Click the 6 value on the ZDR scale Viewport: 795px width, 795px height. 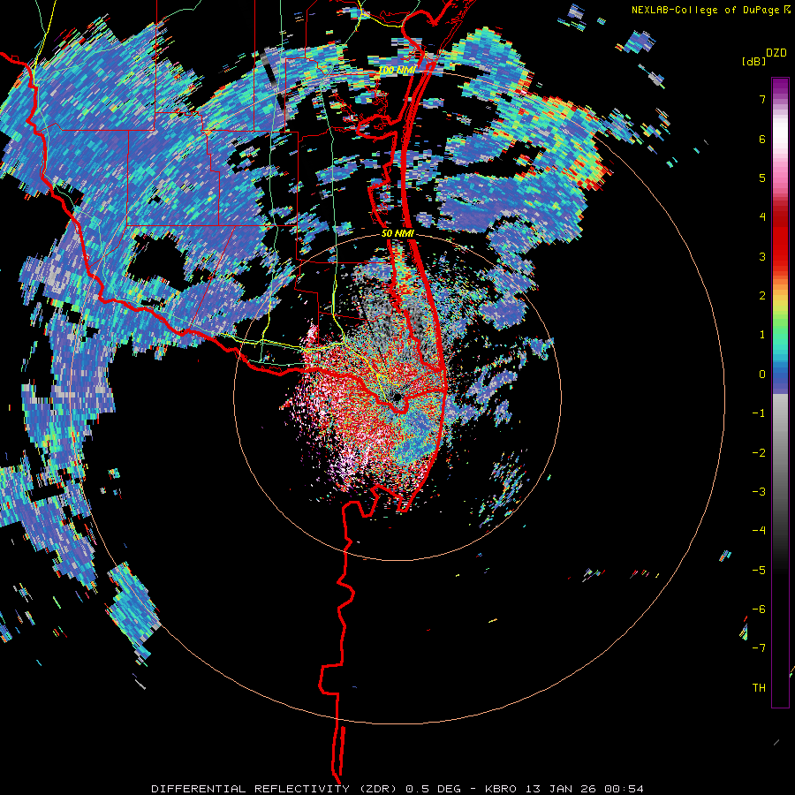point(762,139)
